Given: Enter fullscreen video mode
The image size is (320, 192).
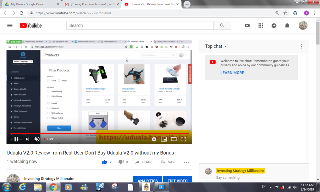Looking at the screenshot, I should click(184, 139).
